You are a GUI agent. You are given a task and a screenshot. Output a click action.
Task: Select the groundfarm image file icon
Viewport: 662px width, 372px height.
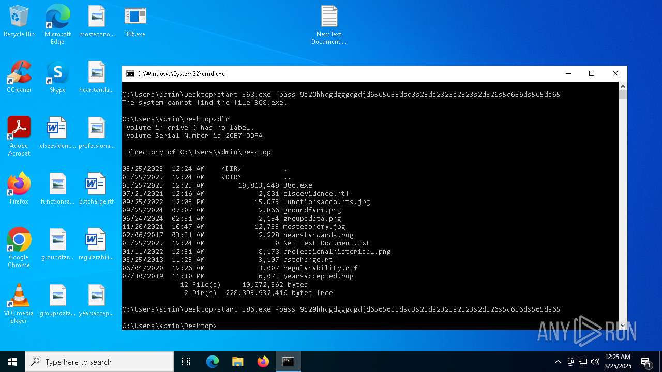[x=57, y=244]
